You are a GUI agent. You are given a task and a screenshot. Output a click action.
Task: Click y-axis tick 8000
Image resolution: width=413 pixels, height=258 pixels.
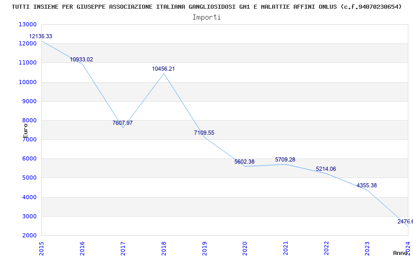(29, 121)
